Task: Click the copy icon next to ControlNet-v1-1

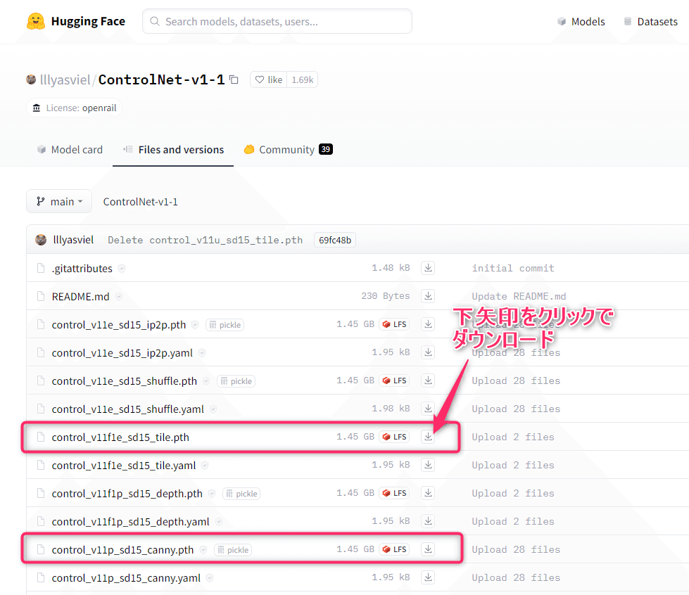Action: click(234, 79)
